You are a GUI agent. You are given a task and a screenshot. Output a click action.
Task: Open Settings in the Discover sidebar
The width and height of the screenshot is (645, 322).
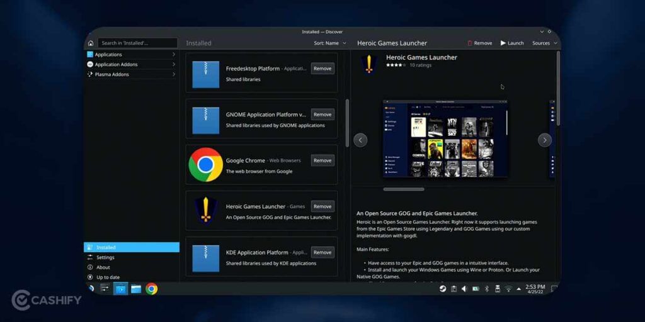(x=132, y=257)
